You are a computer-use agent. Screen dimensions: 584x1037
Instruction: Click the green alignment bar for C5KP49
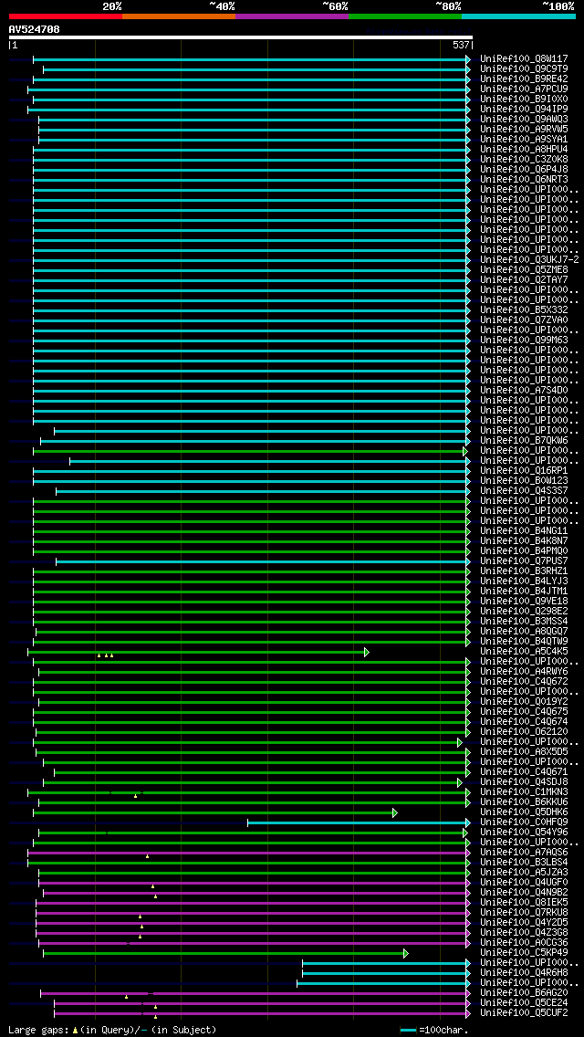click(x=224, y=954)
